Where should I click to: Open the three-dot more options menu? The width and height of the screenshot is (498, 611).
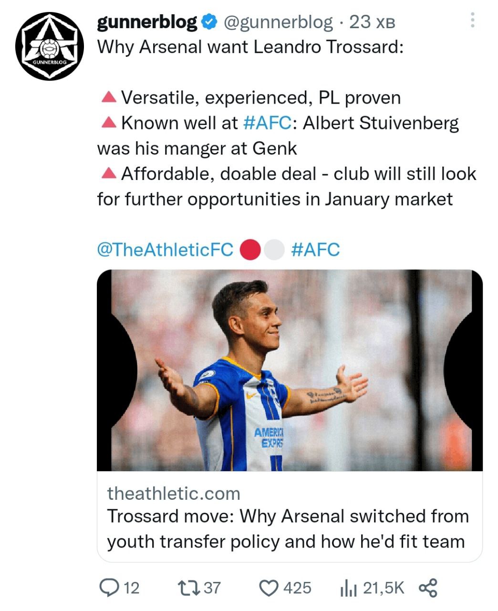point(472,20)
